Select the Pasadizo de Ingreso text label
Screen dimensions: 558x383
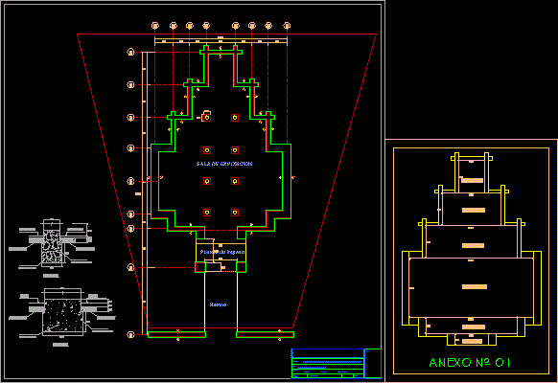point(222,252)
